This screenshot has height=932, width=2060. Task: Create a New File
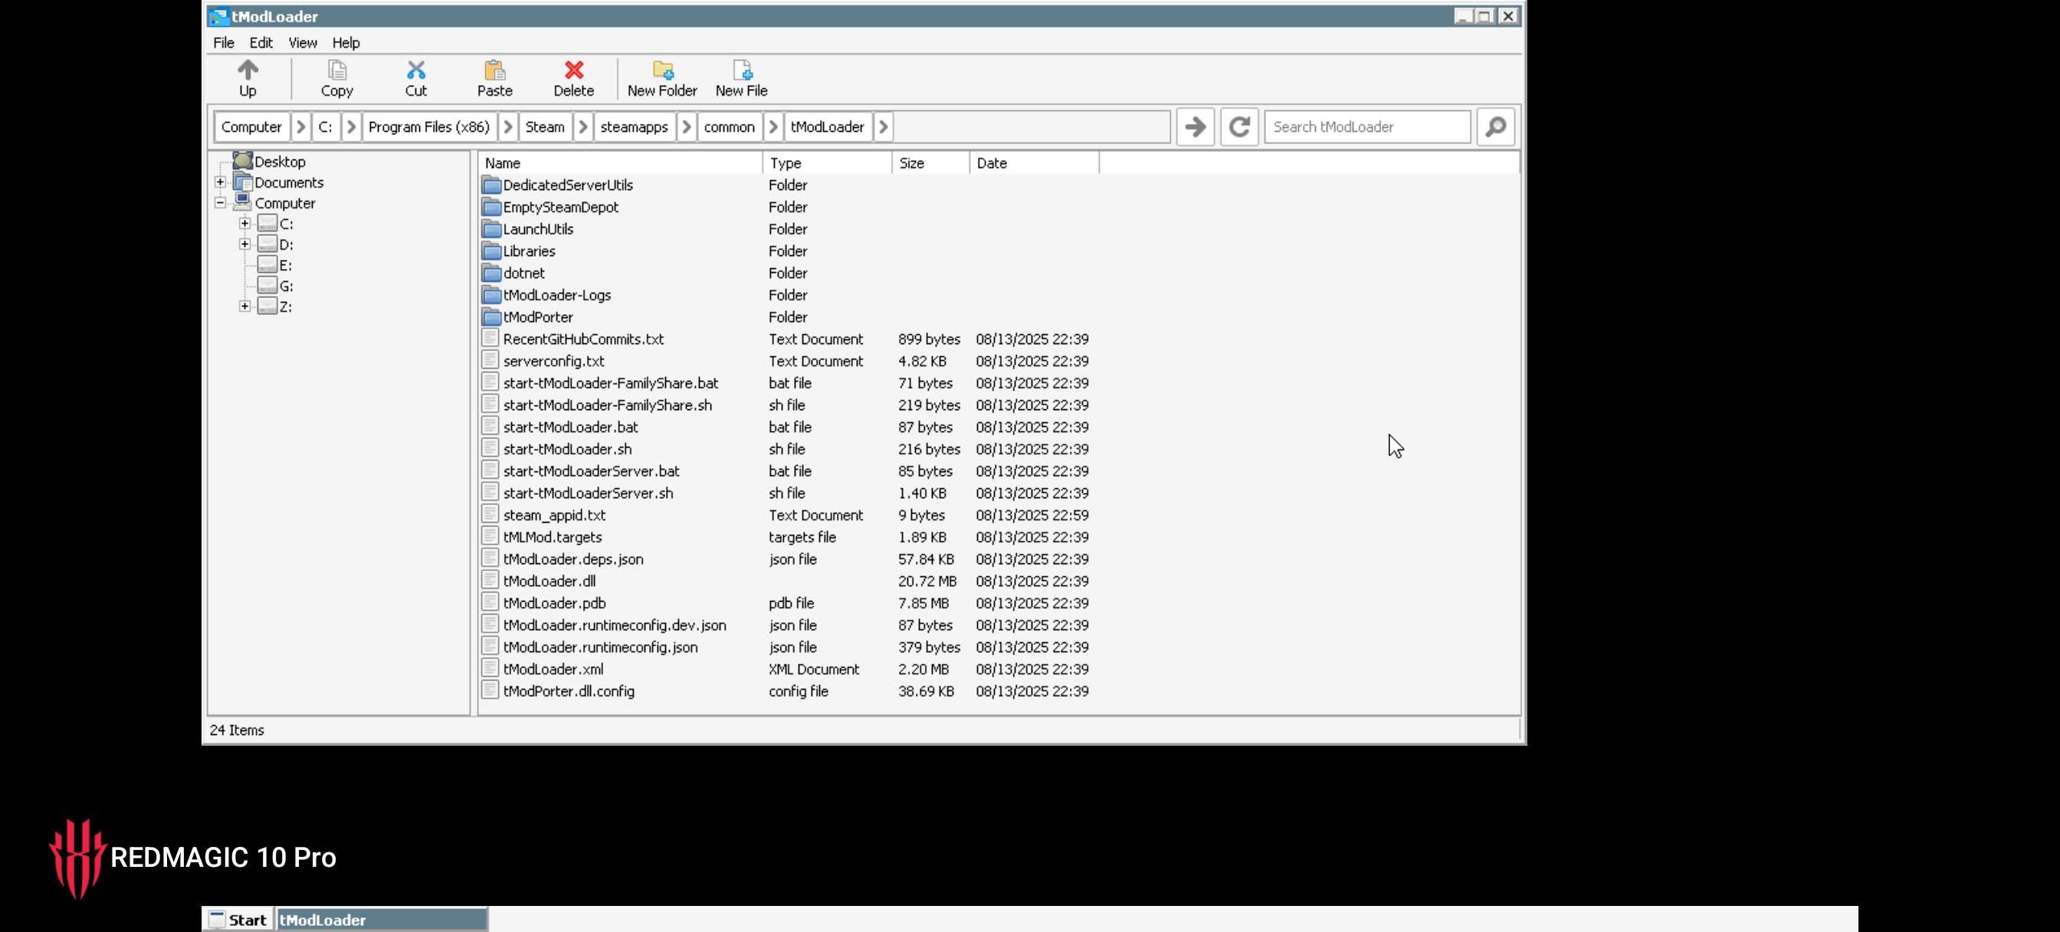(741, 78)
